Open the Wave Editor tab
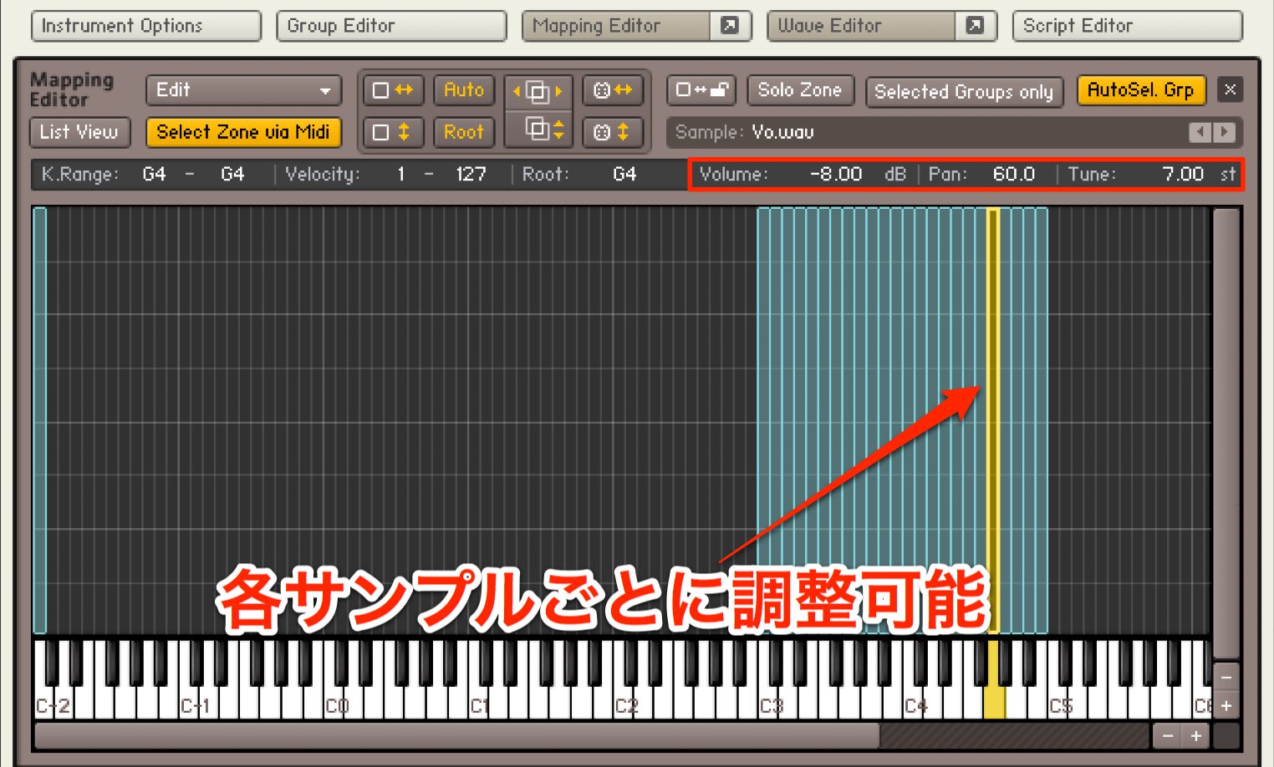The image size is (1274, 767). pos(861,26)
